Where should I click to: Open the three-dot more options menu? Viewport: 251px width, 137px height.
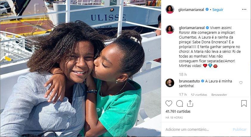tap(244, 9)
